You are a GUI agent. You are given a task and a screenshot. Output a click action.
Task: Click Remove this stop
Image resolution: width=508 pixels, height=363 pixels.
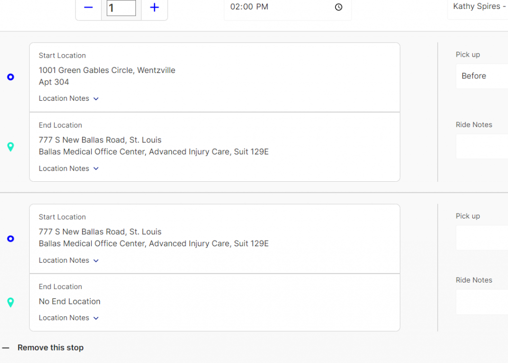[x=50, y=348]
